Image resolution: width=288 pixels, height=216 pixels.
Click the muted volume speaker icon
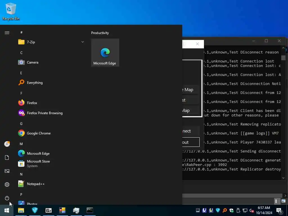pos(251,210)
